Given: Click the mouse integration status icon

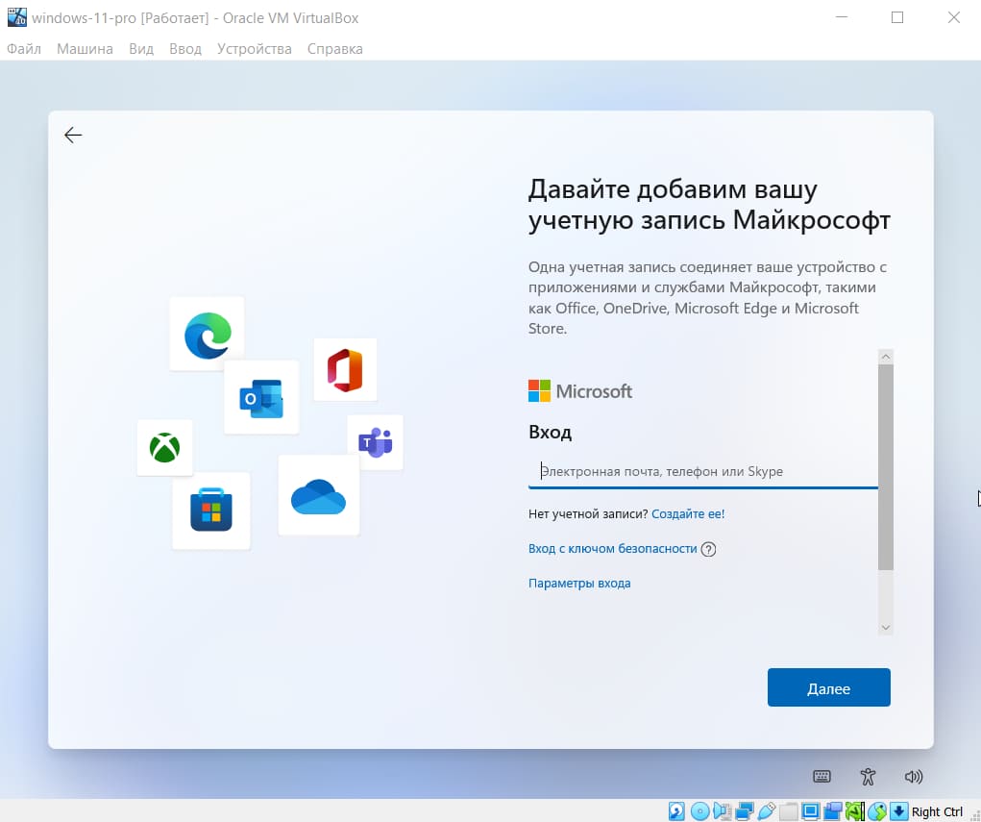Looking at the screenshot, I should click(877, 811).
